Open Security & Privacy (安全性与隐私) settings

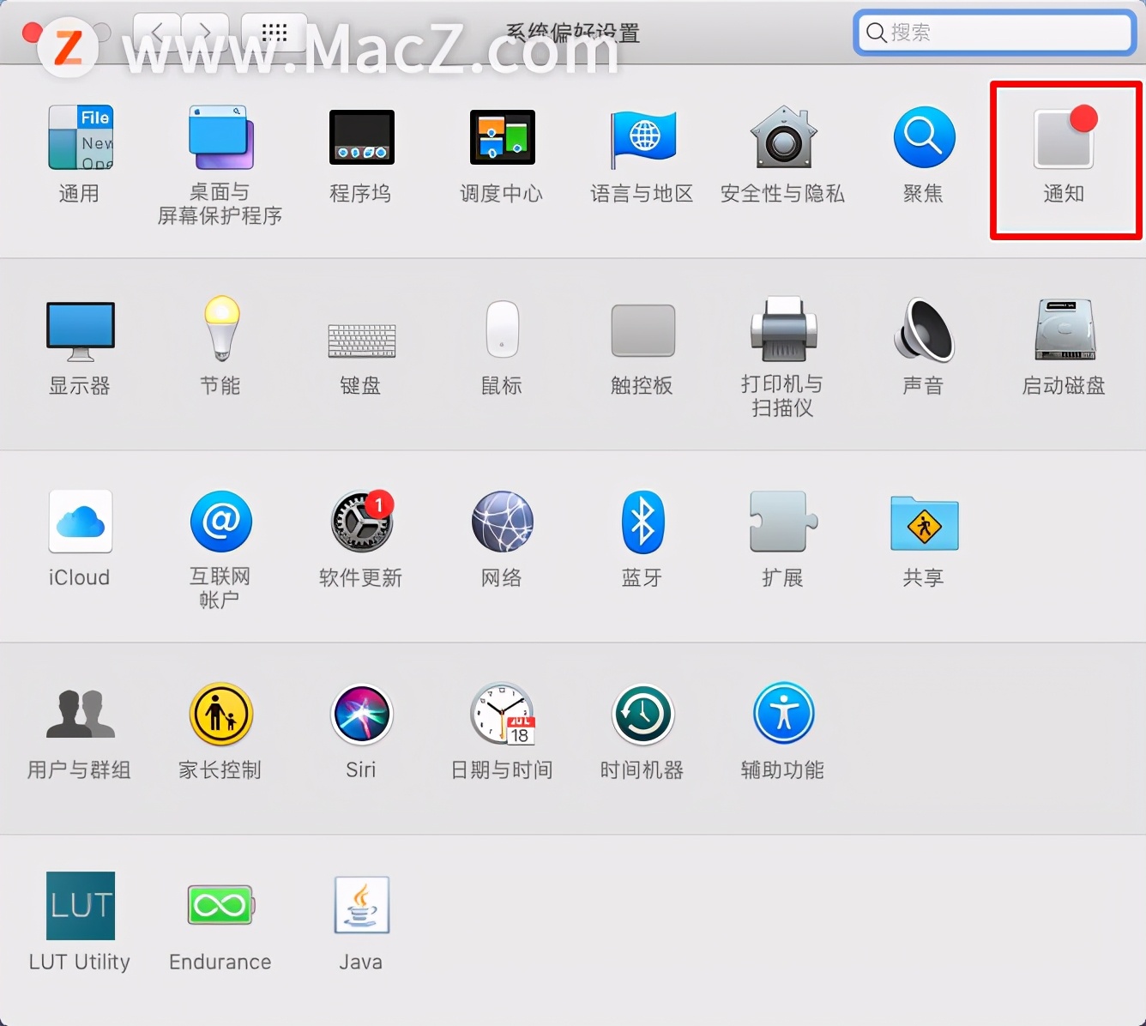(x=782, y=154)
